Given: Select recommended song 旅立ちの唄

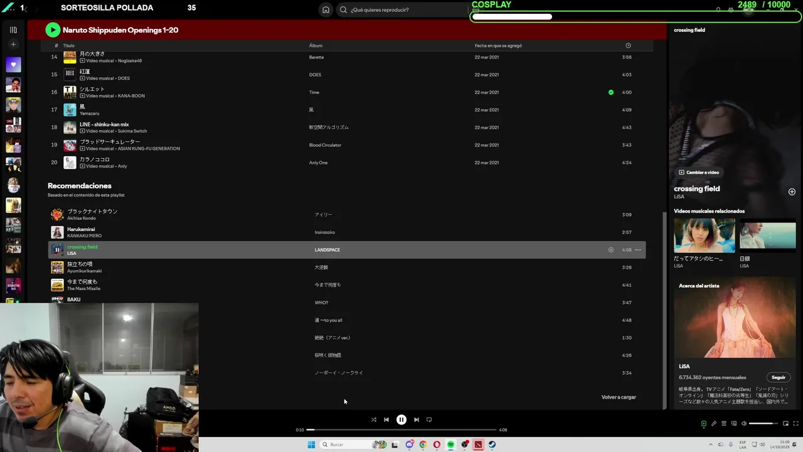Looking at the screenshot, I should click(x=347, y=267).
